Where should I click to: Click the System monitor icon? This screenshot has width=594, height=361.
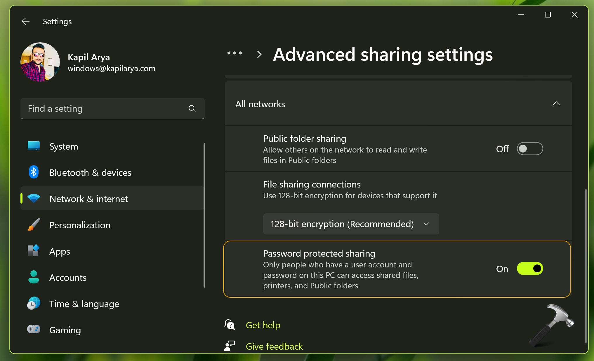coord(34,146)
